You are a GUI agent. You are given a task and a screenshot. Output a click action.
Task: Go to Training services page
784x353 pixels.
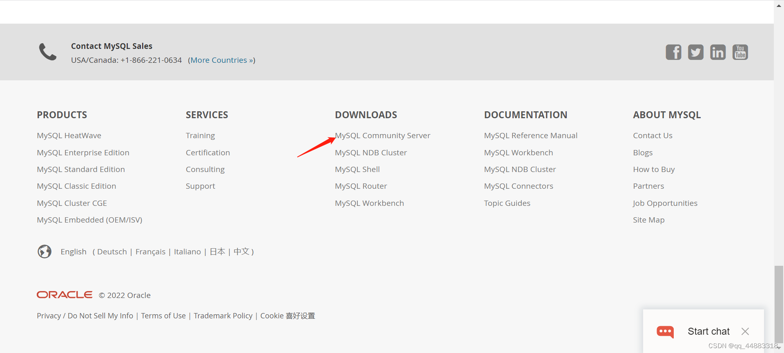tap(200, 135)
